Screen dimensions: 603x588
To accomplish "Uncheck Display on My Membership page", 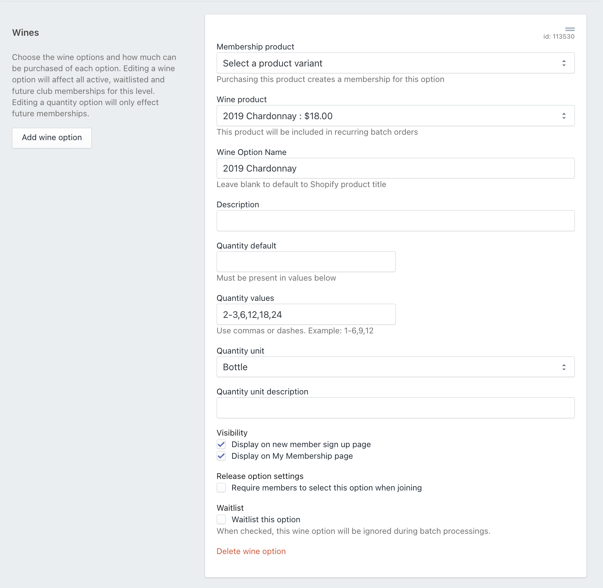I will tap(221, 456).
